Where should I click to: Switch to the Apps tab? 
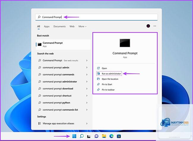click(x=47, y=26)
